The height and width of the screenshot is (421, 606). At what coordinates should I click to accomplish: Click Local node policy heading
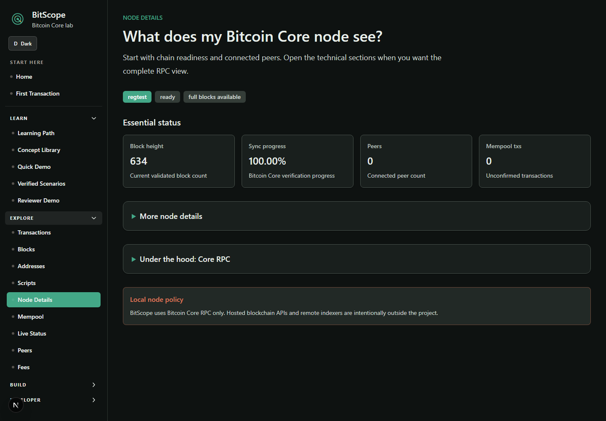point(157,299)
